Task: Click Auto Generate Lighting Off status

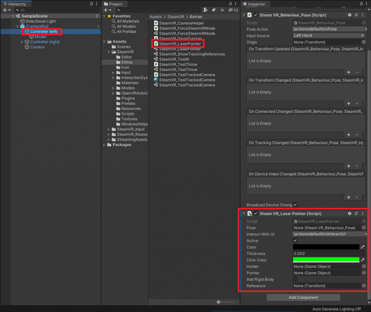Action: point(337,309)
